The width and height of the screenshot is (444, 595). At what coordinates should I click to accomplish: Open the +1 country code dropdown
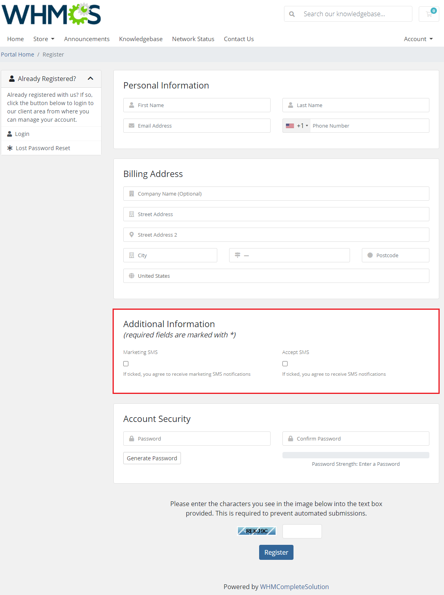pyautogui.click(x=297, y=126)
